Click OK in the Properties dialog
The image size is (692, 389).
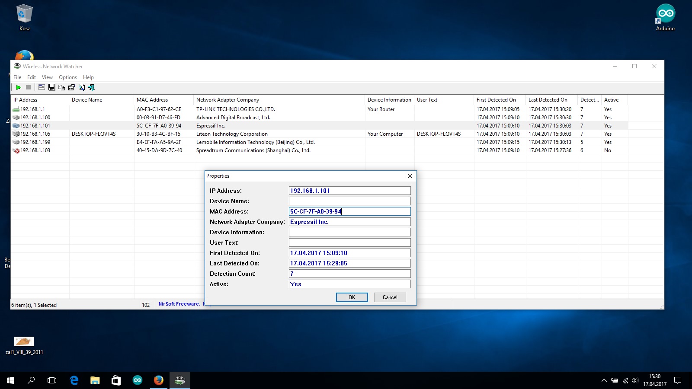click(352, 297)
